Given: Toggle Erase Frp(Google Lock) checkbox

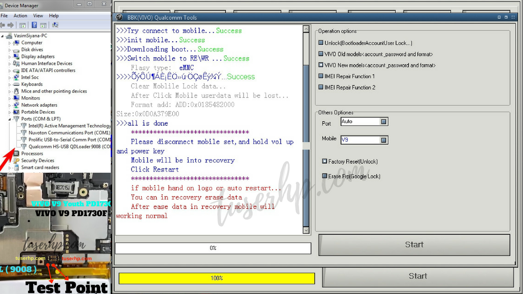Looking at the screenshot, I should click(x=325, y=176).
